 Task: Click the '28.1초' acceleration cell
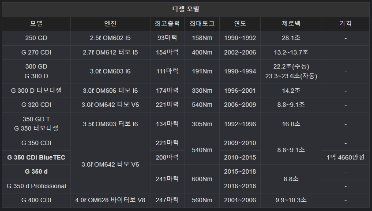[291, 38]
